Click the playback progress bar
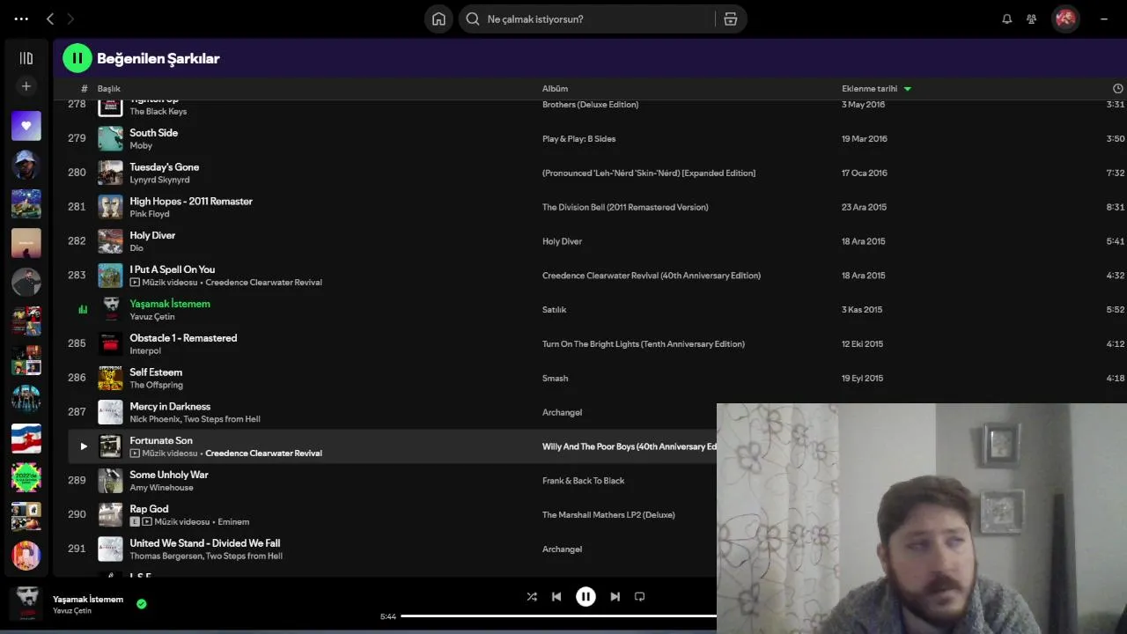This screenshot has height=634, width=1127. point(559,616)
